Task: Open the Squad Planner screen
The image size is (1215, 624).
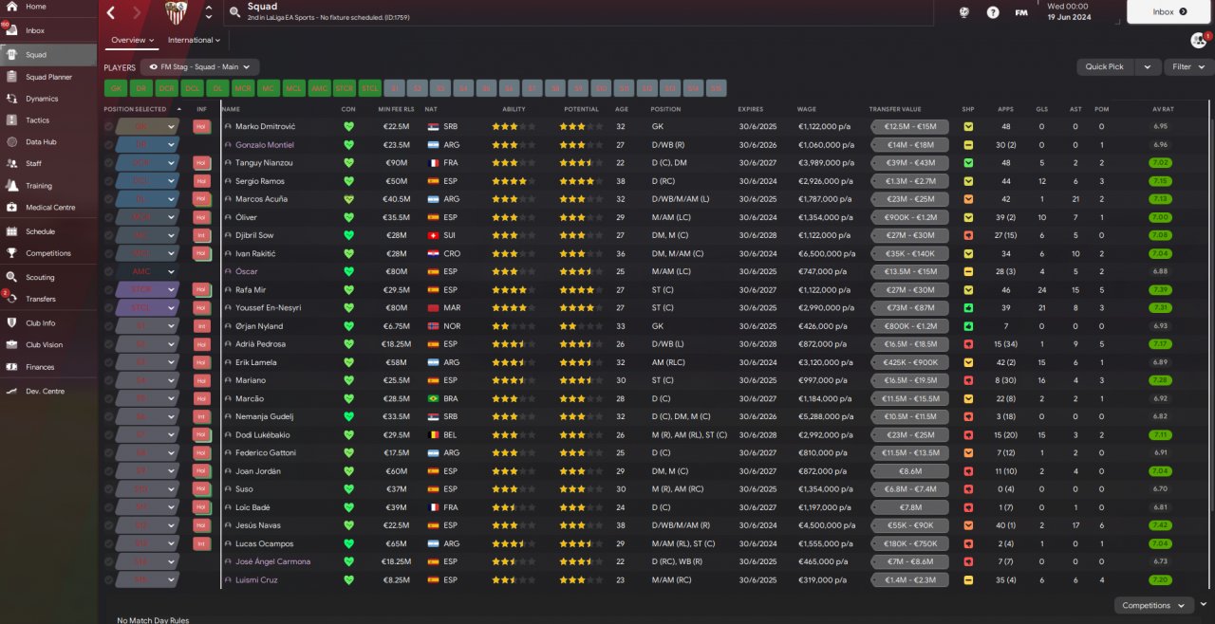Action: (47, 77)
